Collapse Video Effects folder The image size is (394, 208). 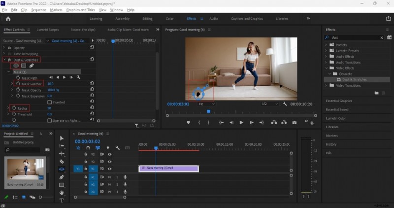click(327, 68)
